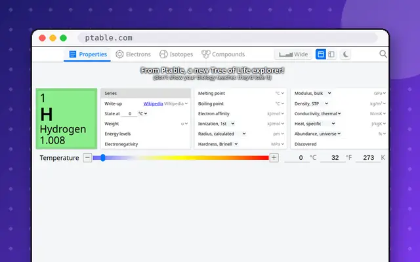Open the Modulus GPa unit dropdown
Viewport: 420px width, 262px height.
380,93
